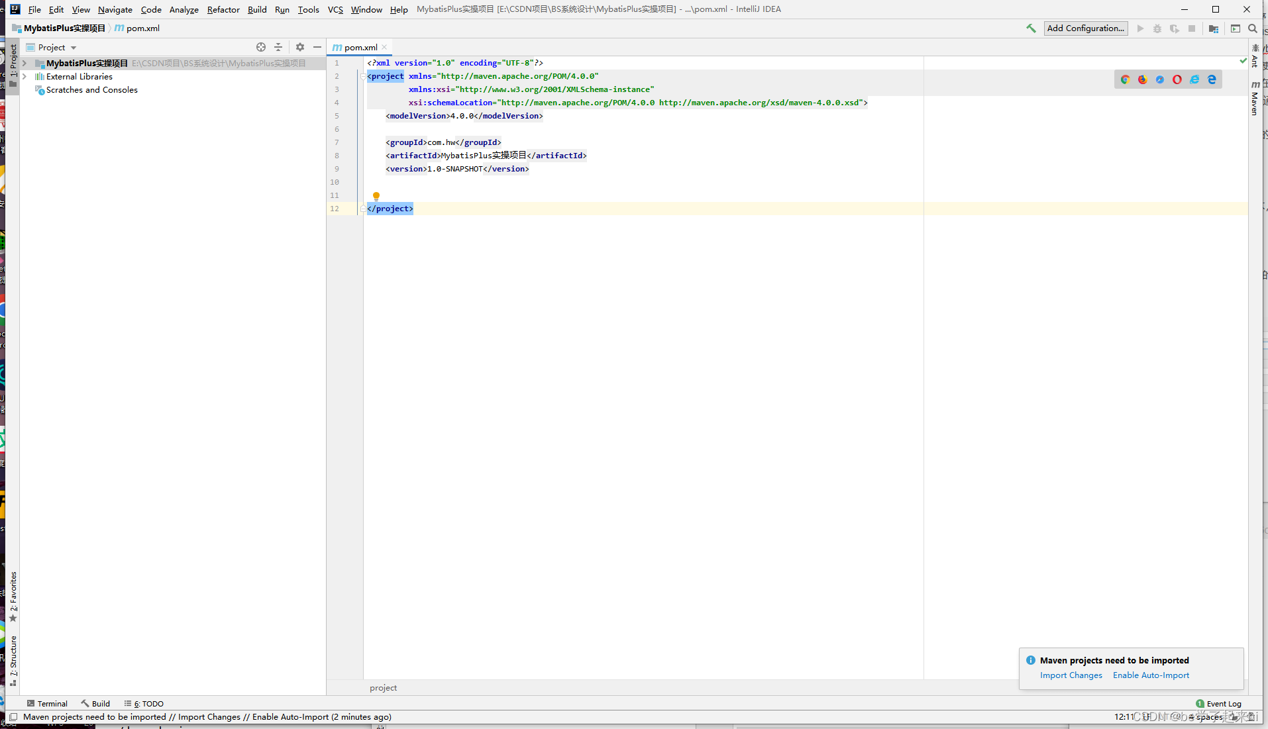This screenshot has height=729, width=1268.
Task: Expand the External Libraries tree node
Action: coord(25,77)
